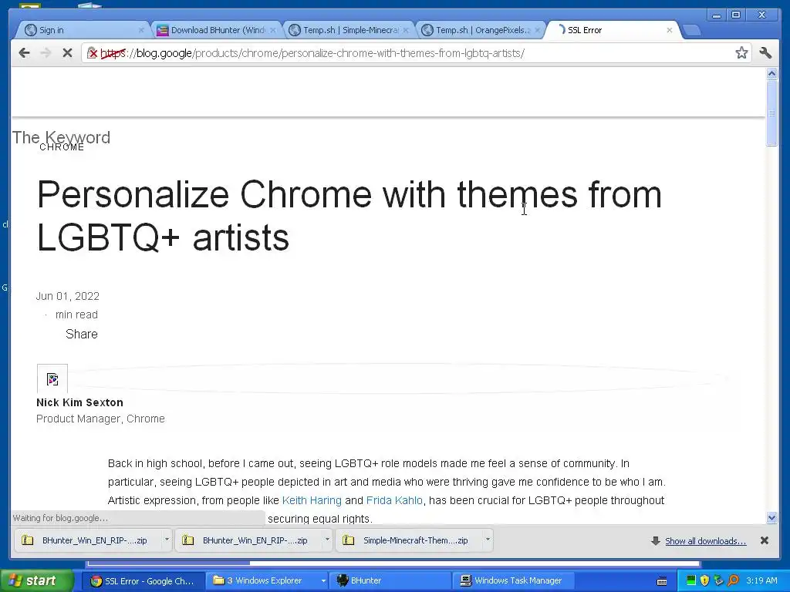Click The Keyword blog logo text
The height and width of the screenshot is (592, 790).
(61, 137)
